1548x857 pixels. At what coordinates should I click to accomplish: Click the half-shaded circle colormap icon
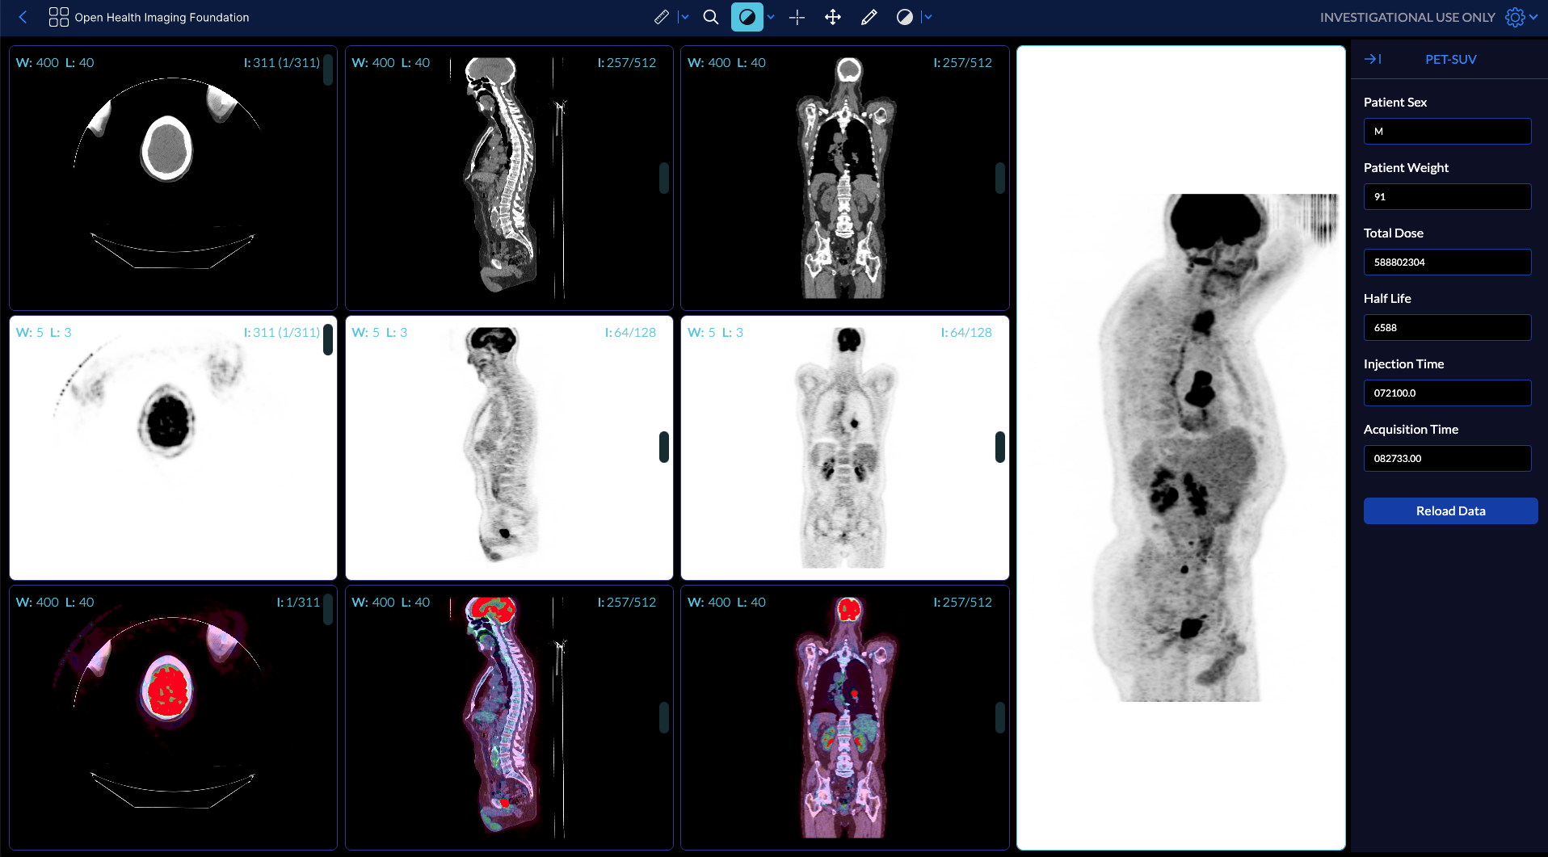904,17
